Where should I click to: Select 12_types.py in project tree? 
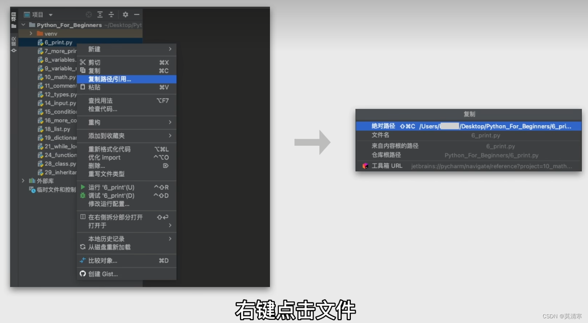pos(57,94)
